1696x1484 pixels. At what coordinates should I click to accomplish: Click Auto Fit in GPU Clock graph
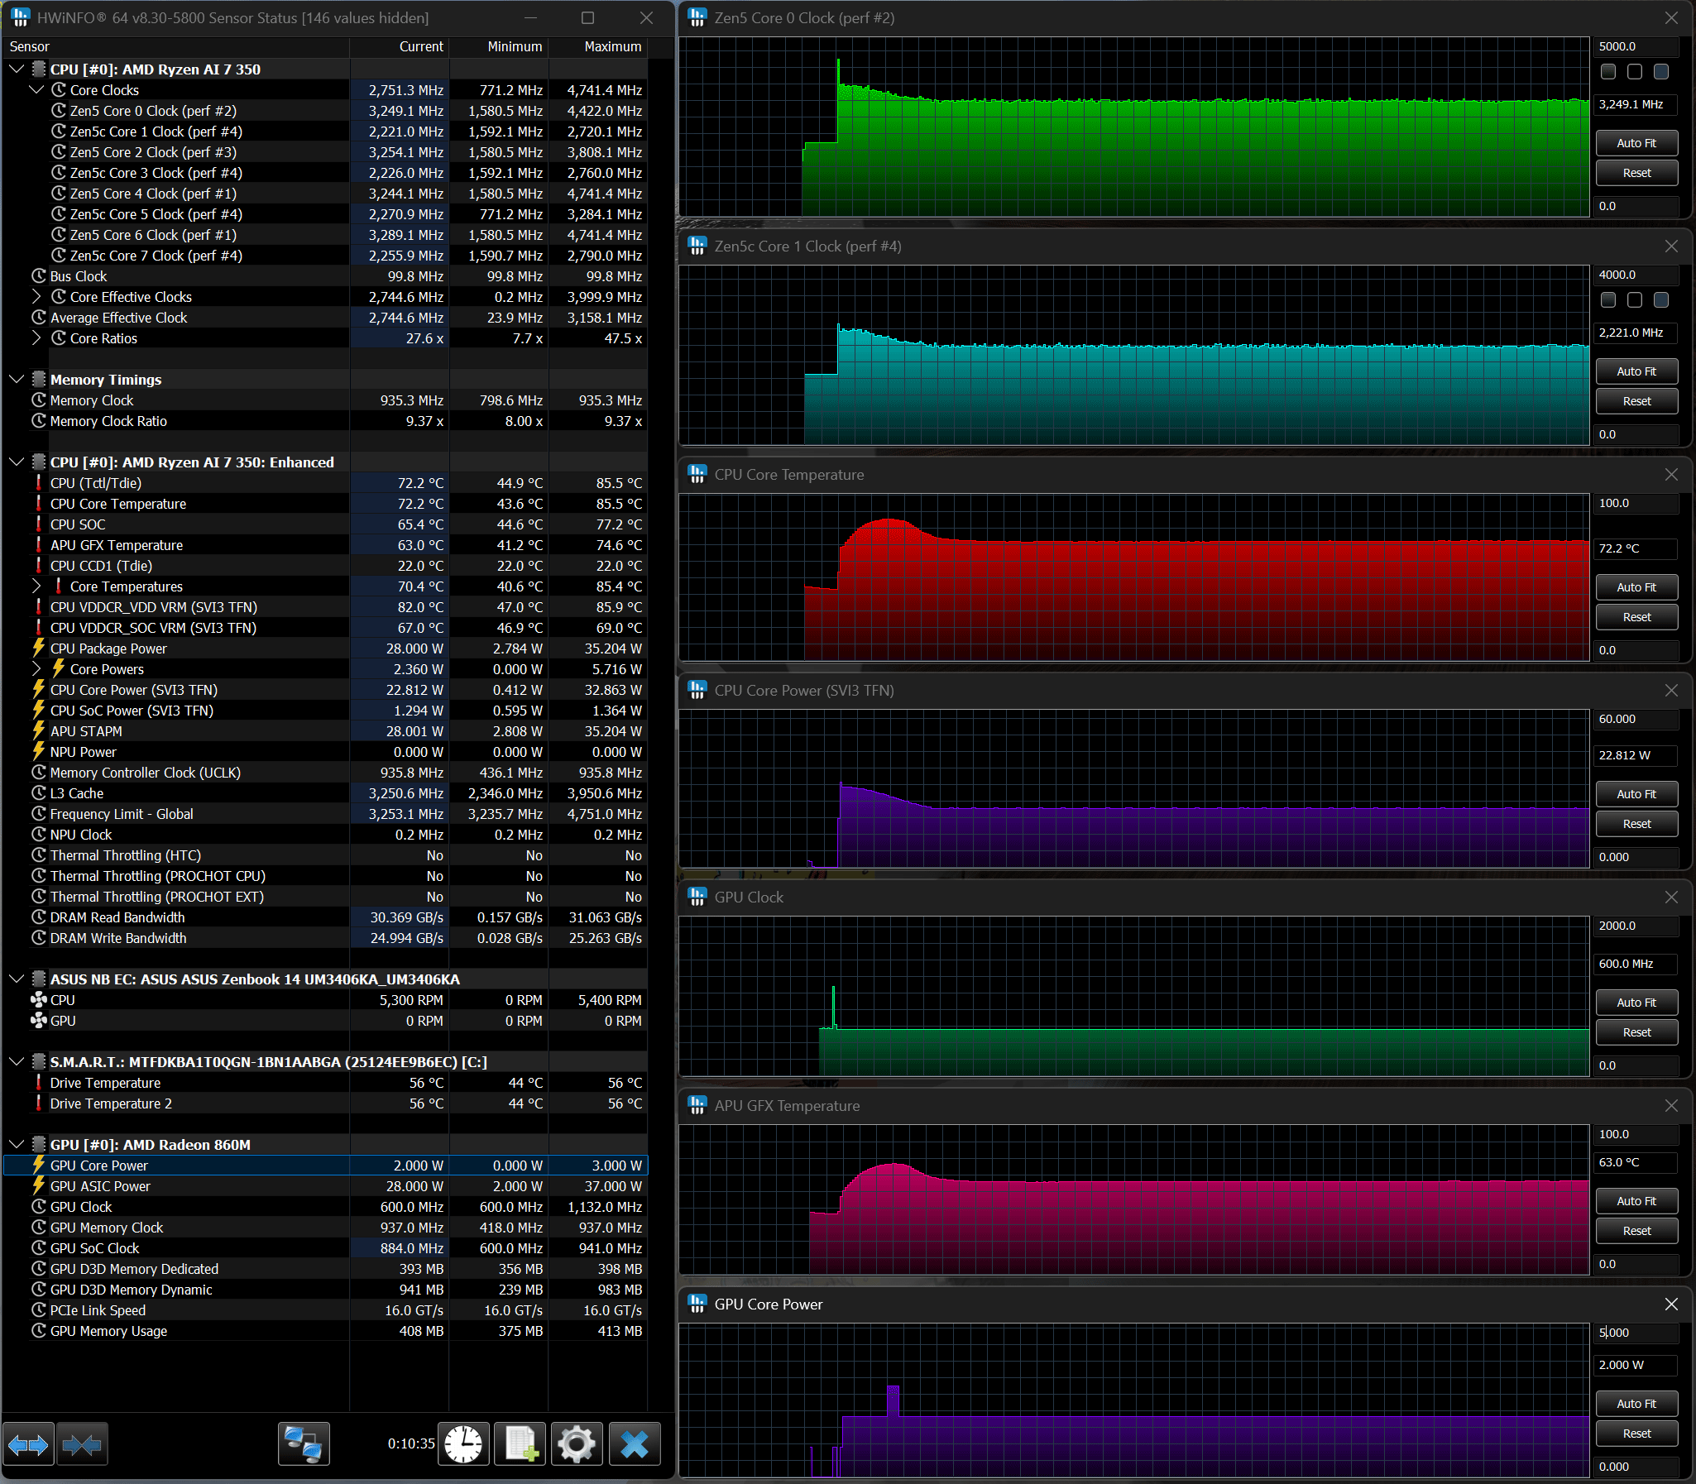tap(1636, 1002)
